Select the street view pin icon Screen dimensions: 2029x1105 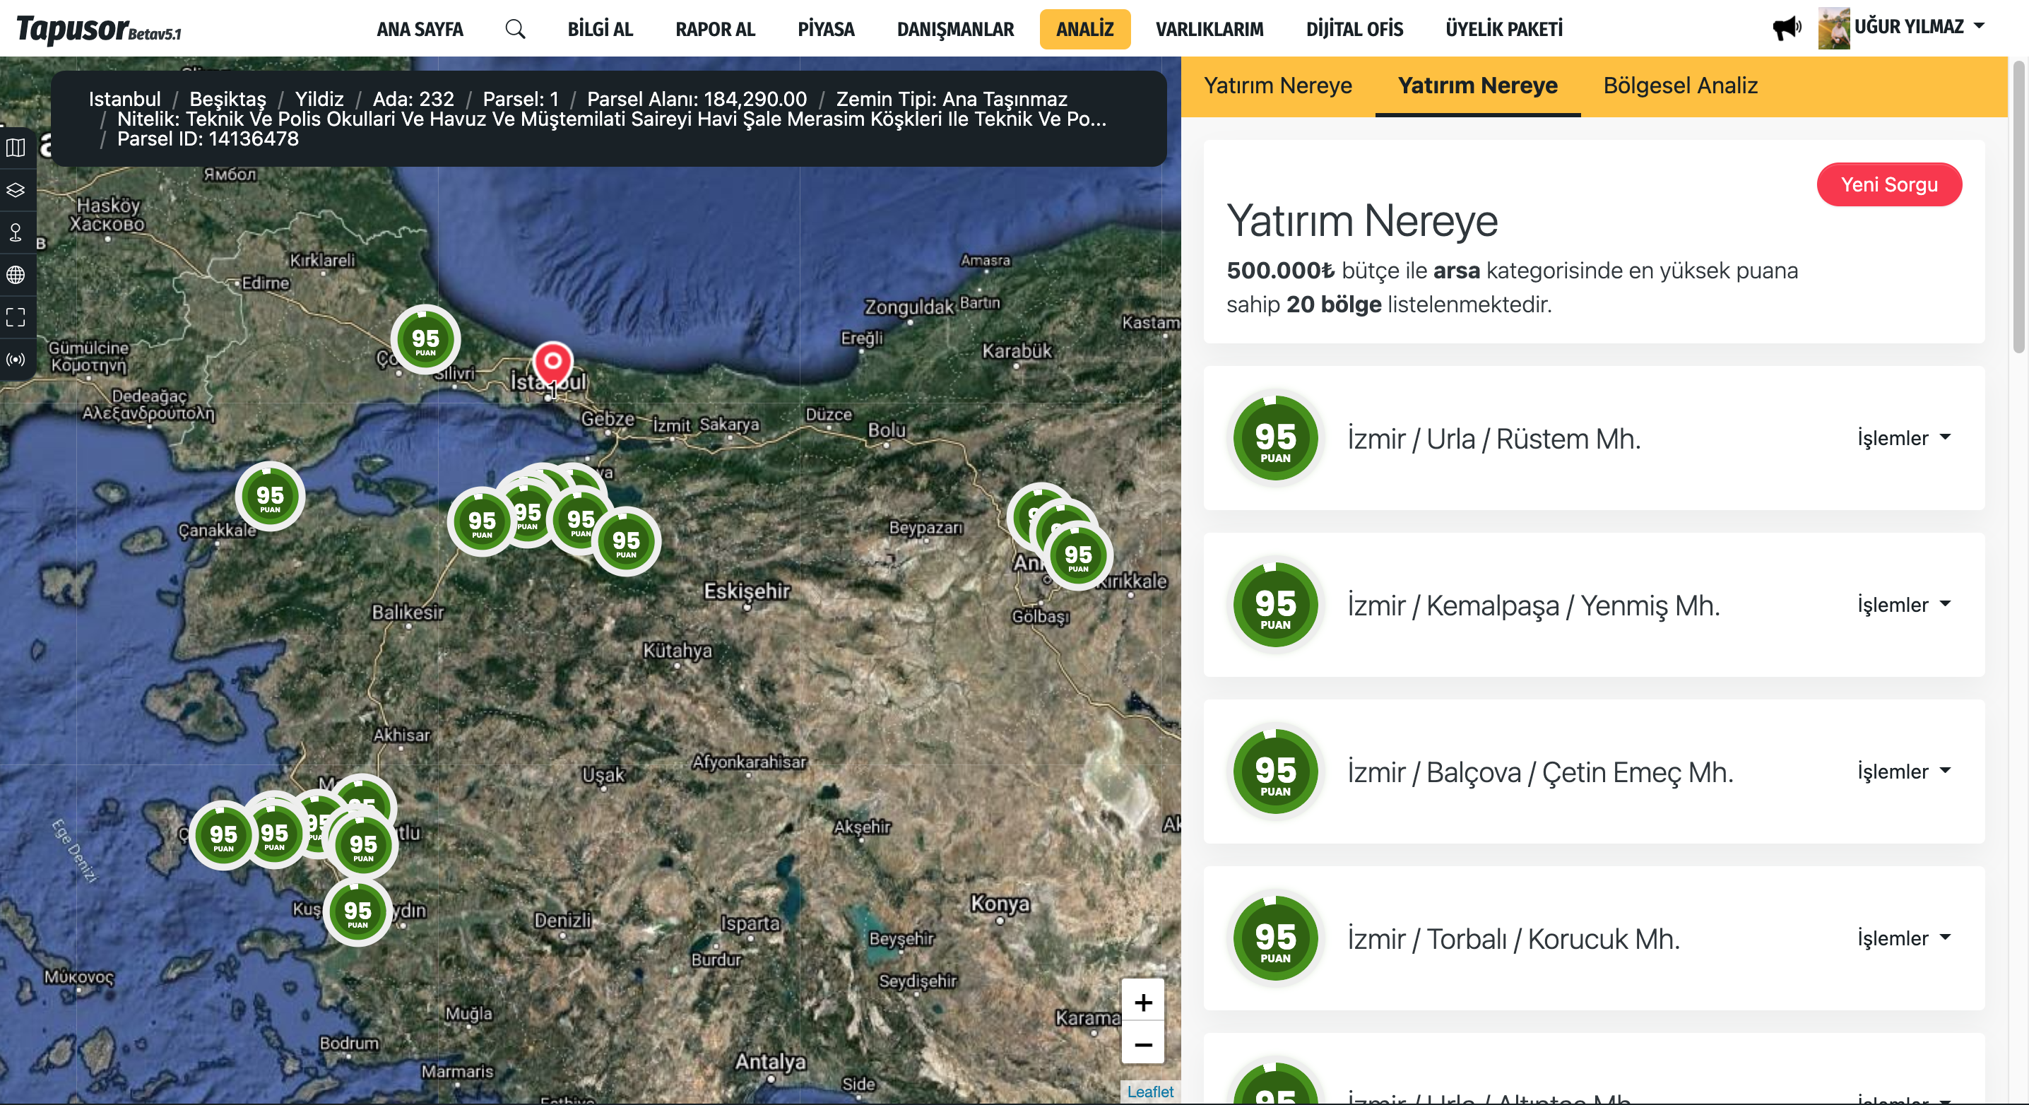pos(16,232)
